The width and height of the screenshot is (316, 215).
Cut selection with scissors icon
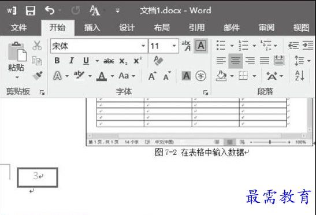click(x=37, y=46)
